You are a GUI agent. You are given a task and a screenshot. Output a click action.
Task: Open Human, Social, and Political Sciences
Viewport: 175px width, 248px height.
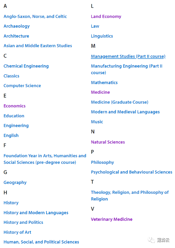(41, 242)
